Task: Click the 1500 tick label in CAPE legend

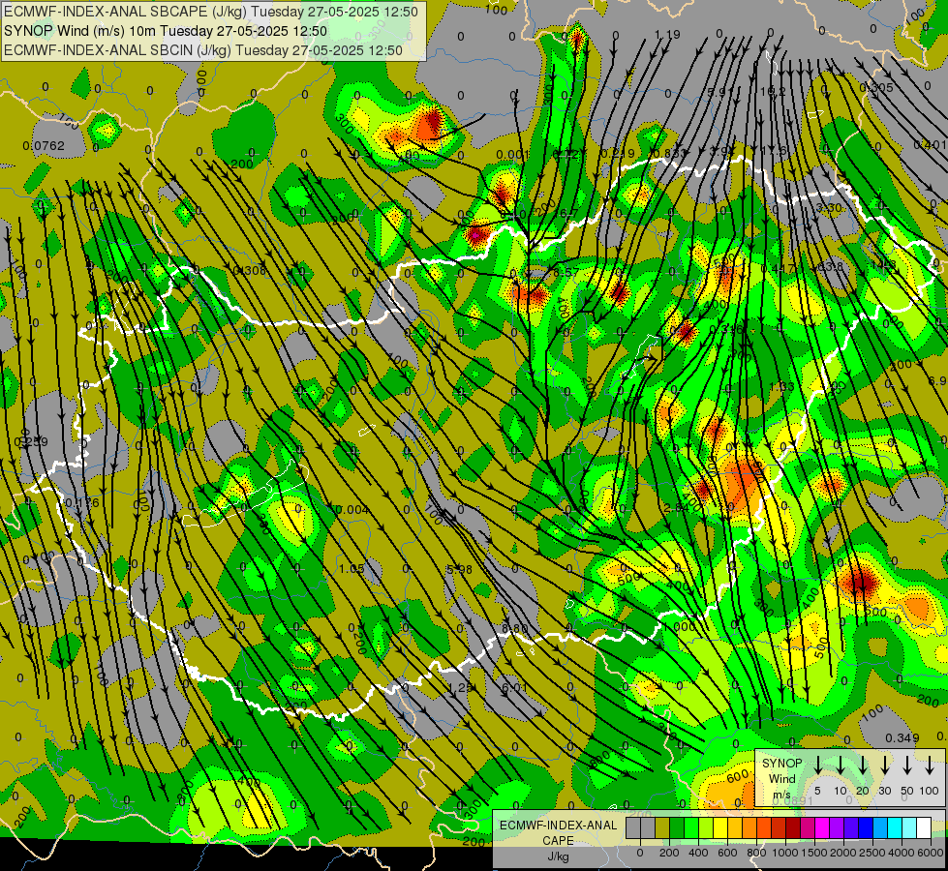Action: click(x=814, y=853)
